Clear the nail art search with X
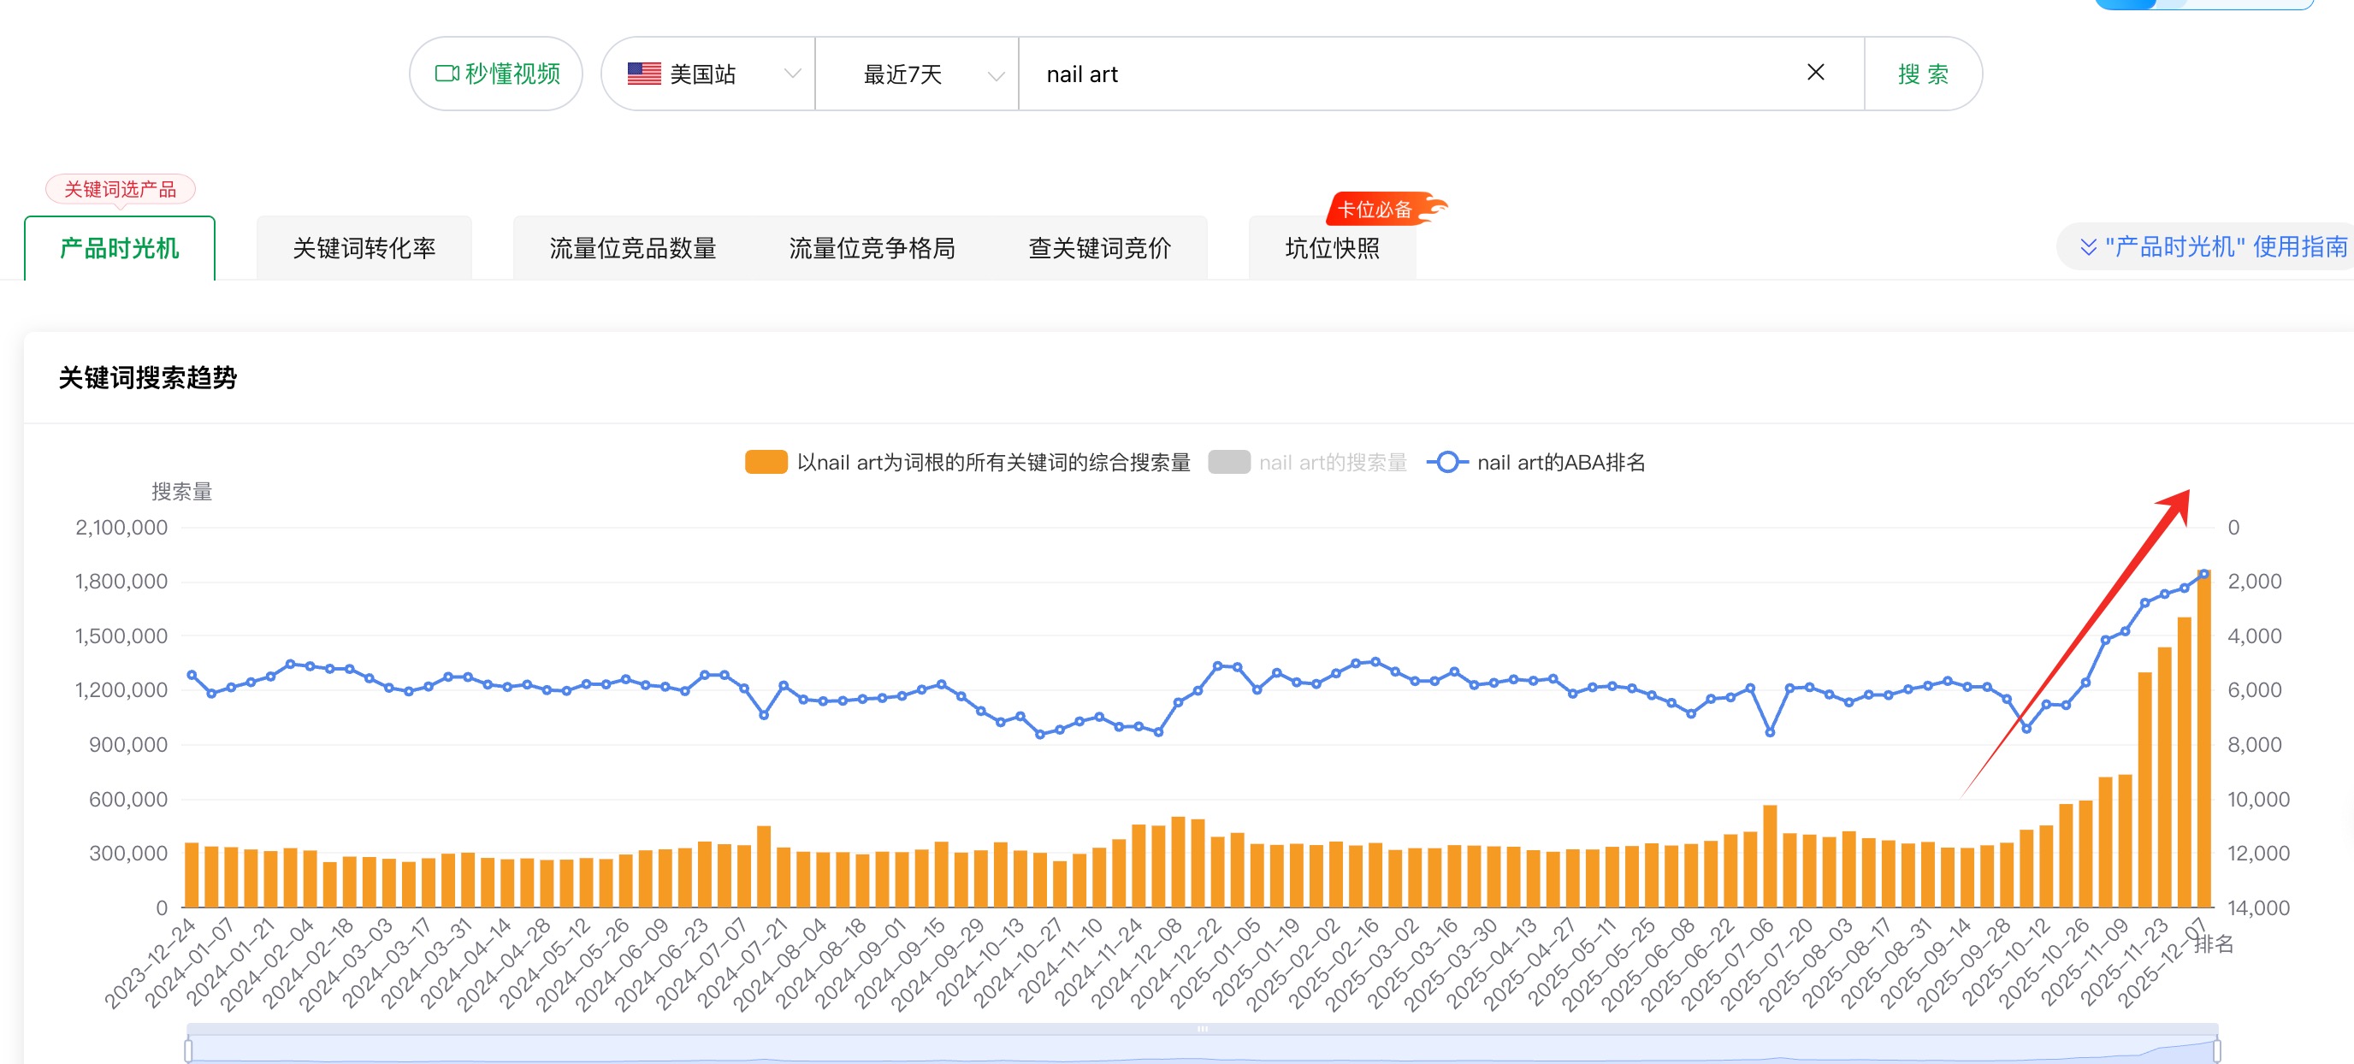 (1815, 72)
